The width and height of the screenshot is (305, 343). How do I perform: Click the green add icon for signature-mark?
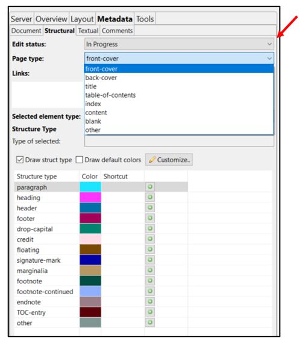150,260
